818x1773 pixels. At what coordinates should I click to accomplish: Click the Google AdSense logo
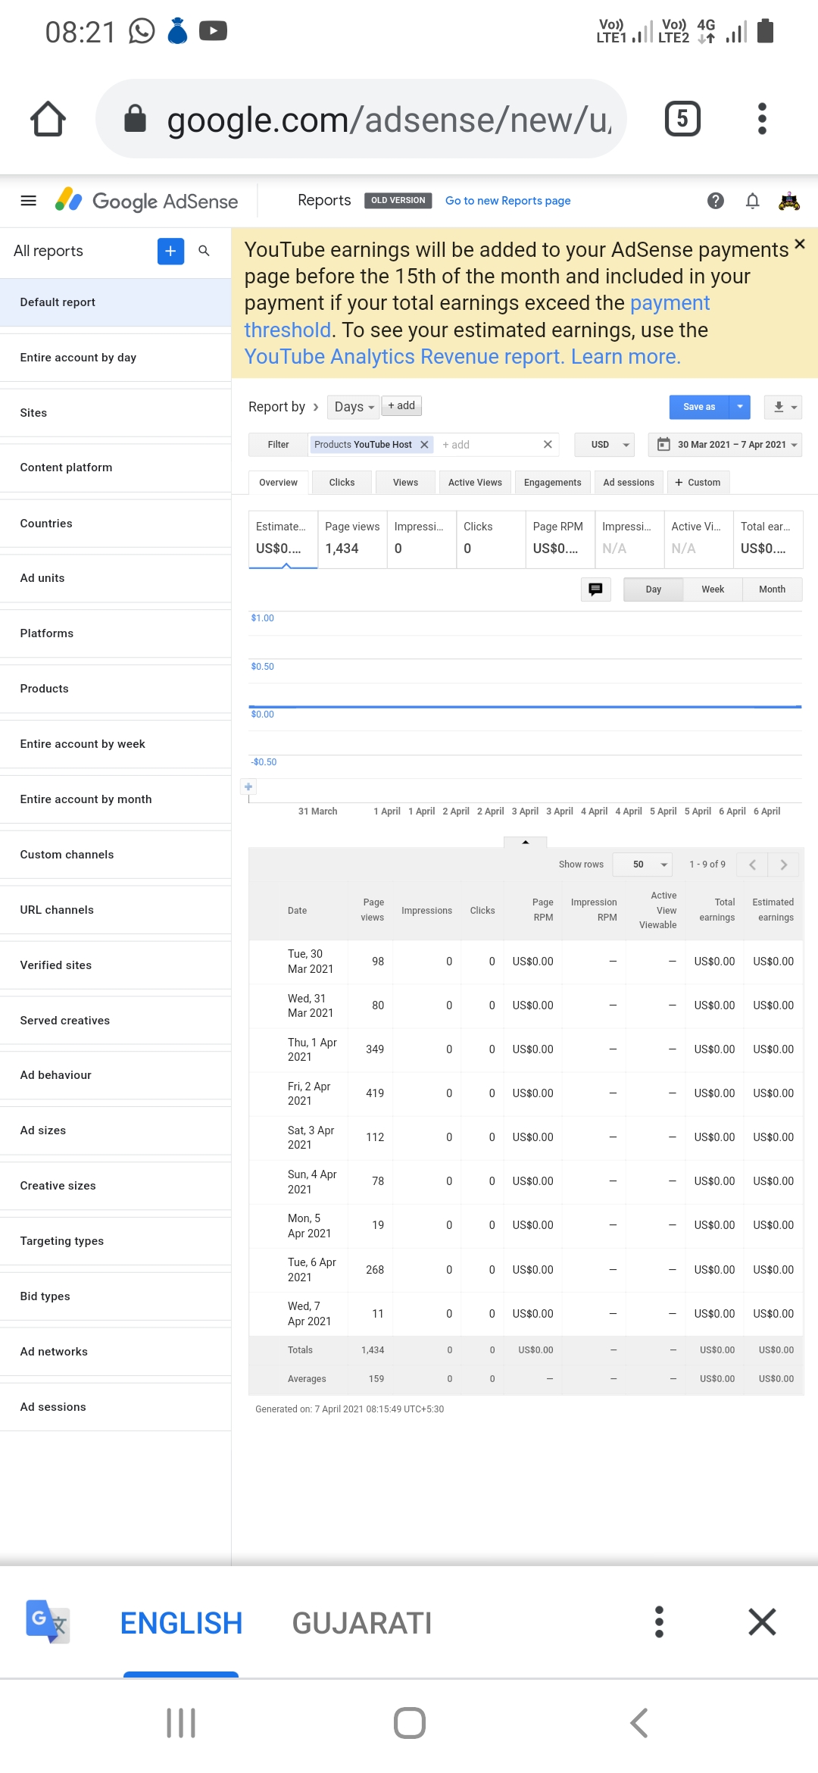click(x=147, y=201)
